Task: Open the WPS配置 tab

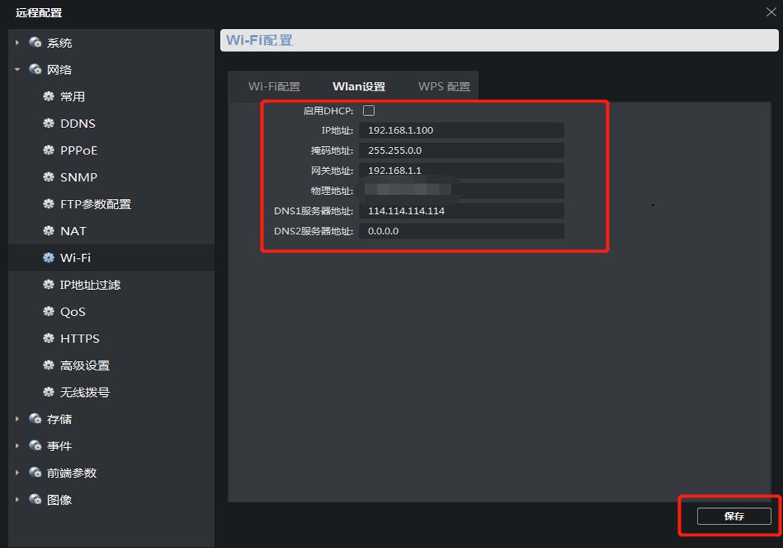Action: click(443, 86)
